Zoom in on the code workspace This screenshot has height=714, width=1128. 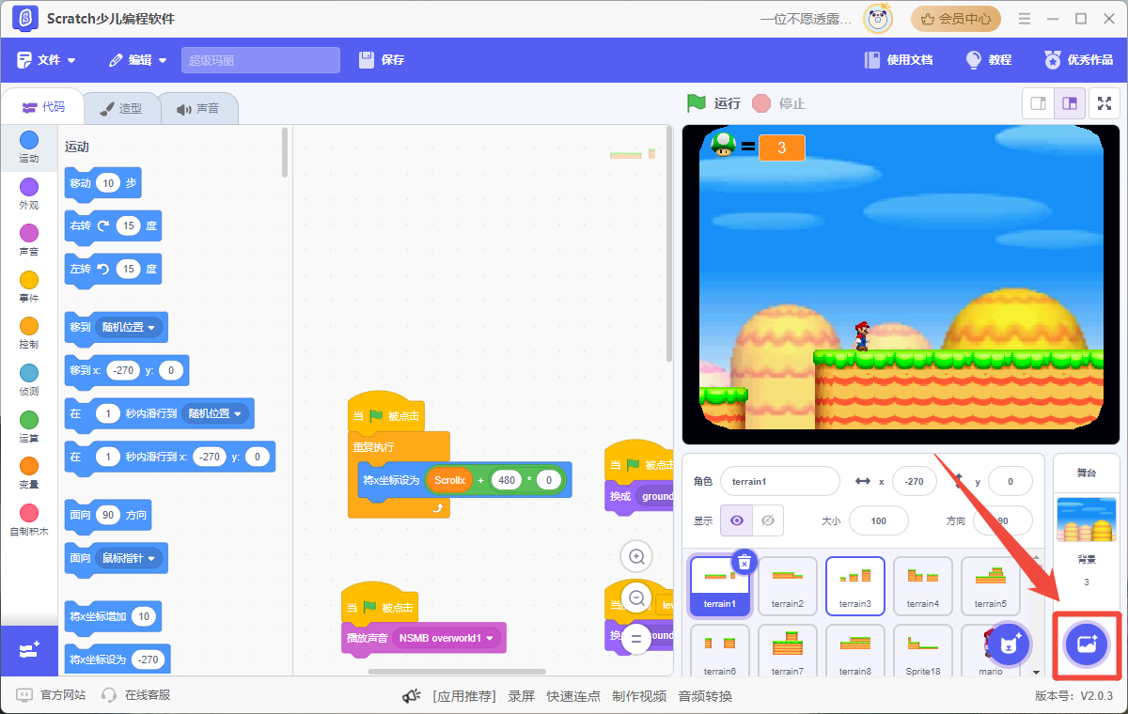tap(636, 557)
